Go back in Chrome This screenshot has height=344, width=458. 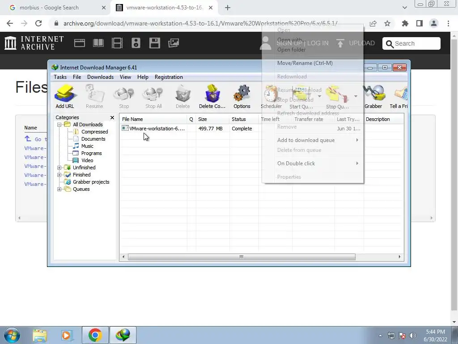[10, 23]
